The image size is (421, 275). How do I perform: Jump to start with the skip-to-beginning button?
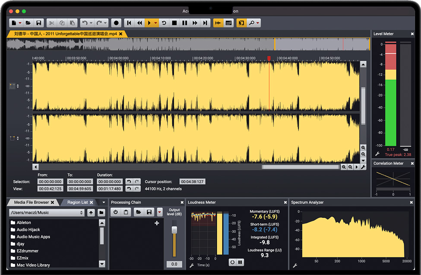click(129, 23)
